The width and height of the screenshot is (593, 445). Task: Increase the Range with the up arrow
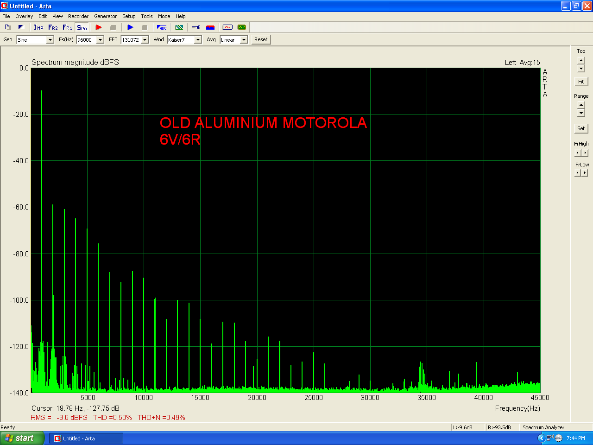tap(581, 105)
